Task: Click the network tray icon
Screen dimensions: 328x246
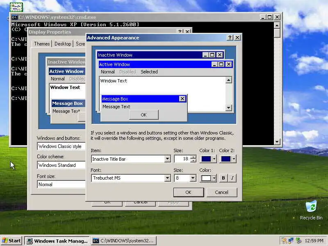Action: tap(291, 241)
